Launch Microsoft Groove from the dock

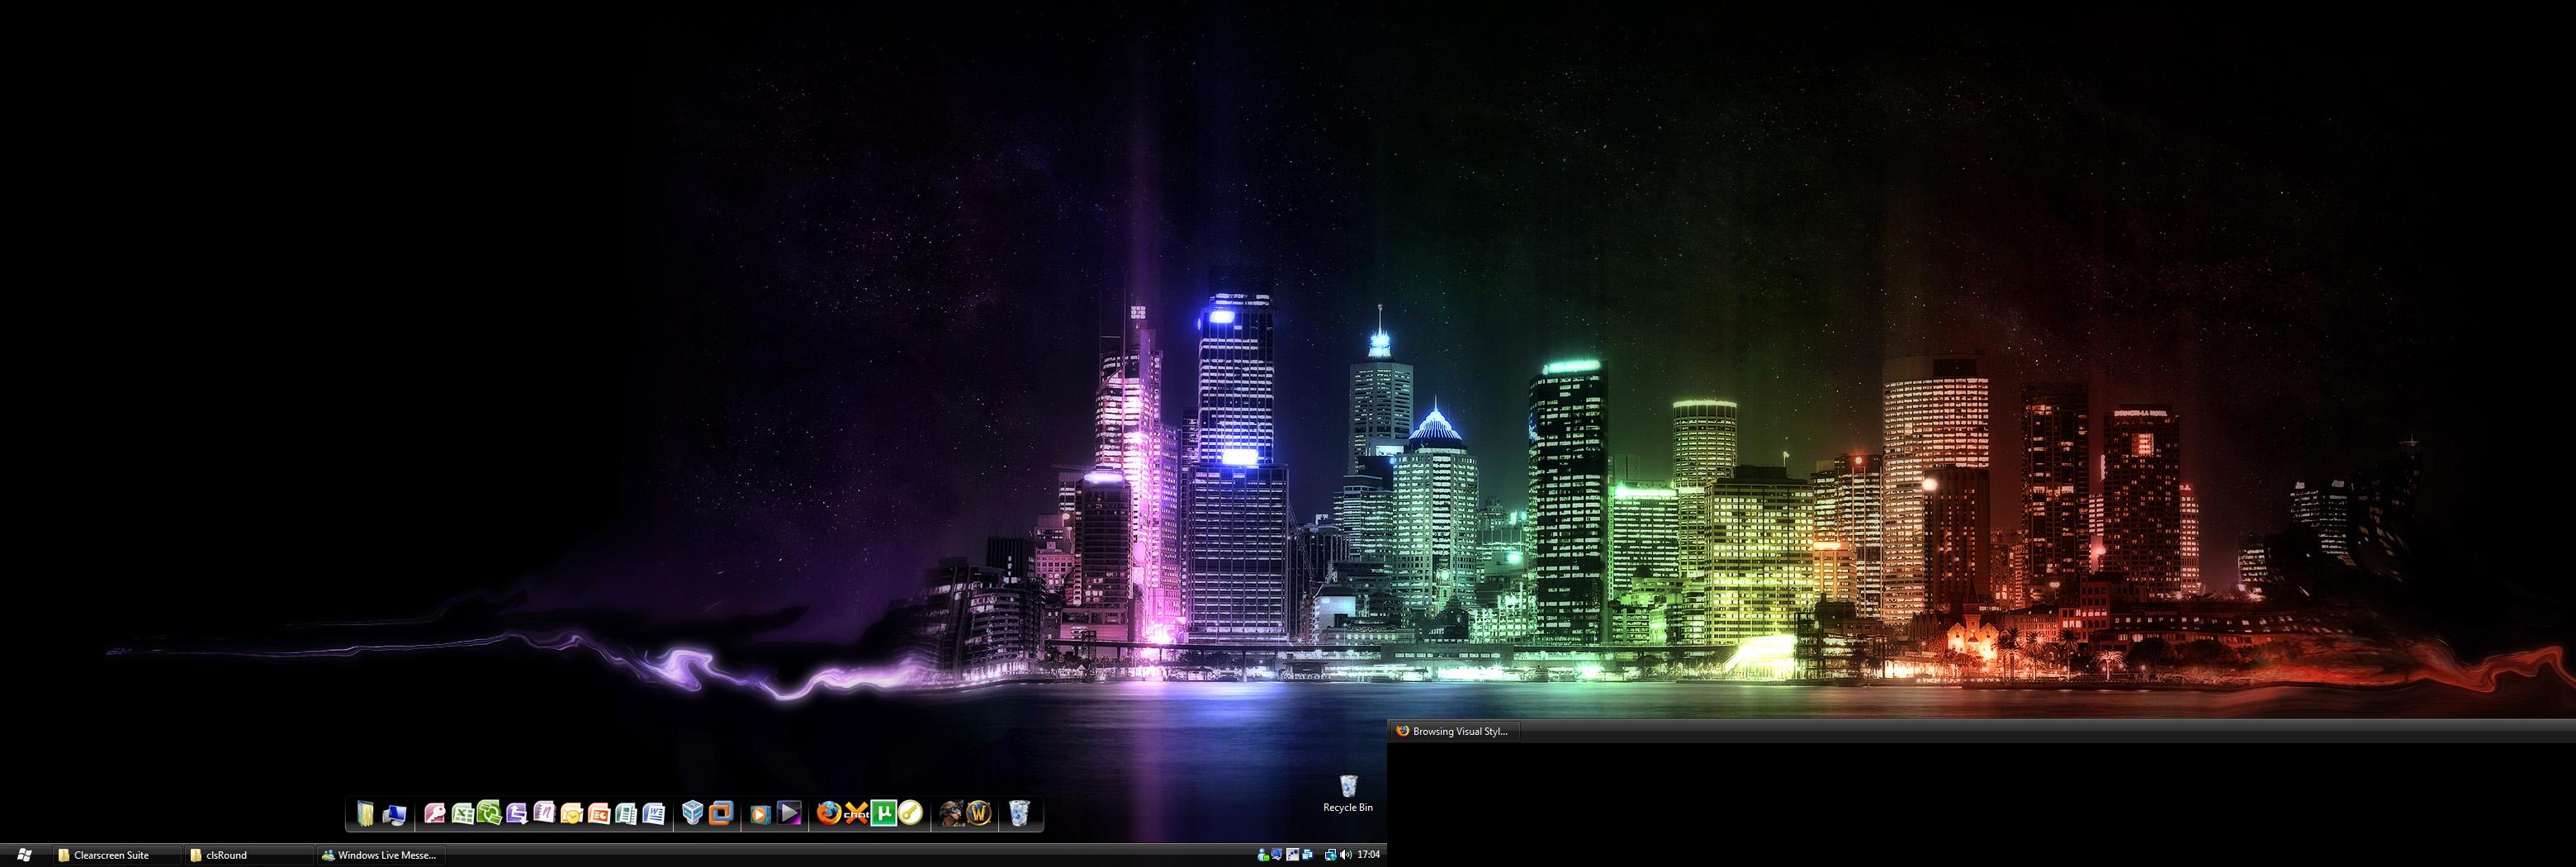tap(489, 814)
